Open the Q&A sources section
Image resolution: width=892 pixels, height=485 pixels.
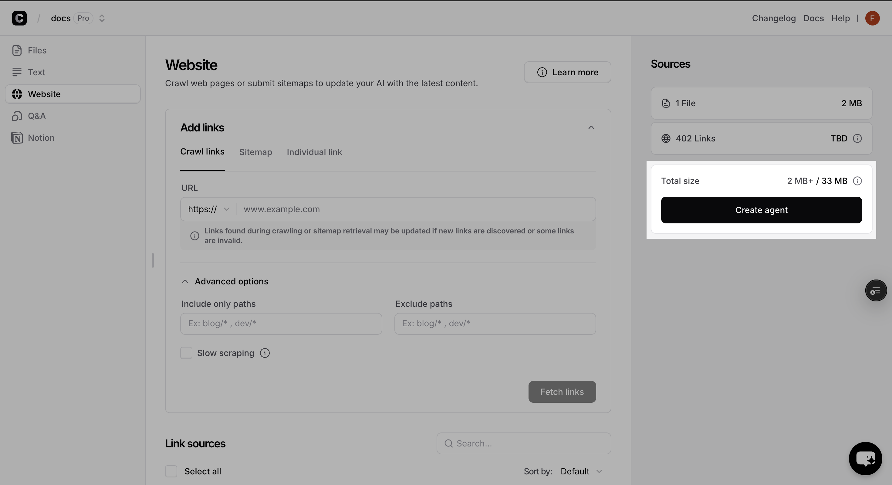[36, 116]
